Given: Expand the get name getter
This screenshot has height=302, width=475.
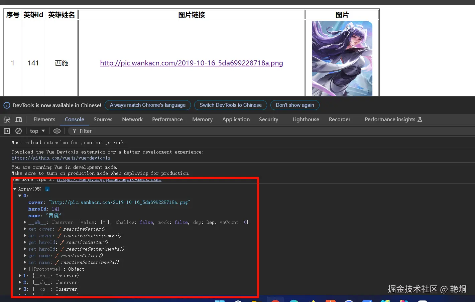Looking at the screenshot, I should coord(25,256).
